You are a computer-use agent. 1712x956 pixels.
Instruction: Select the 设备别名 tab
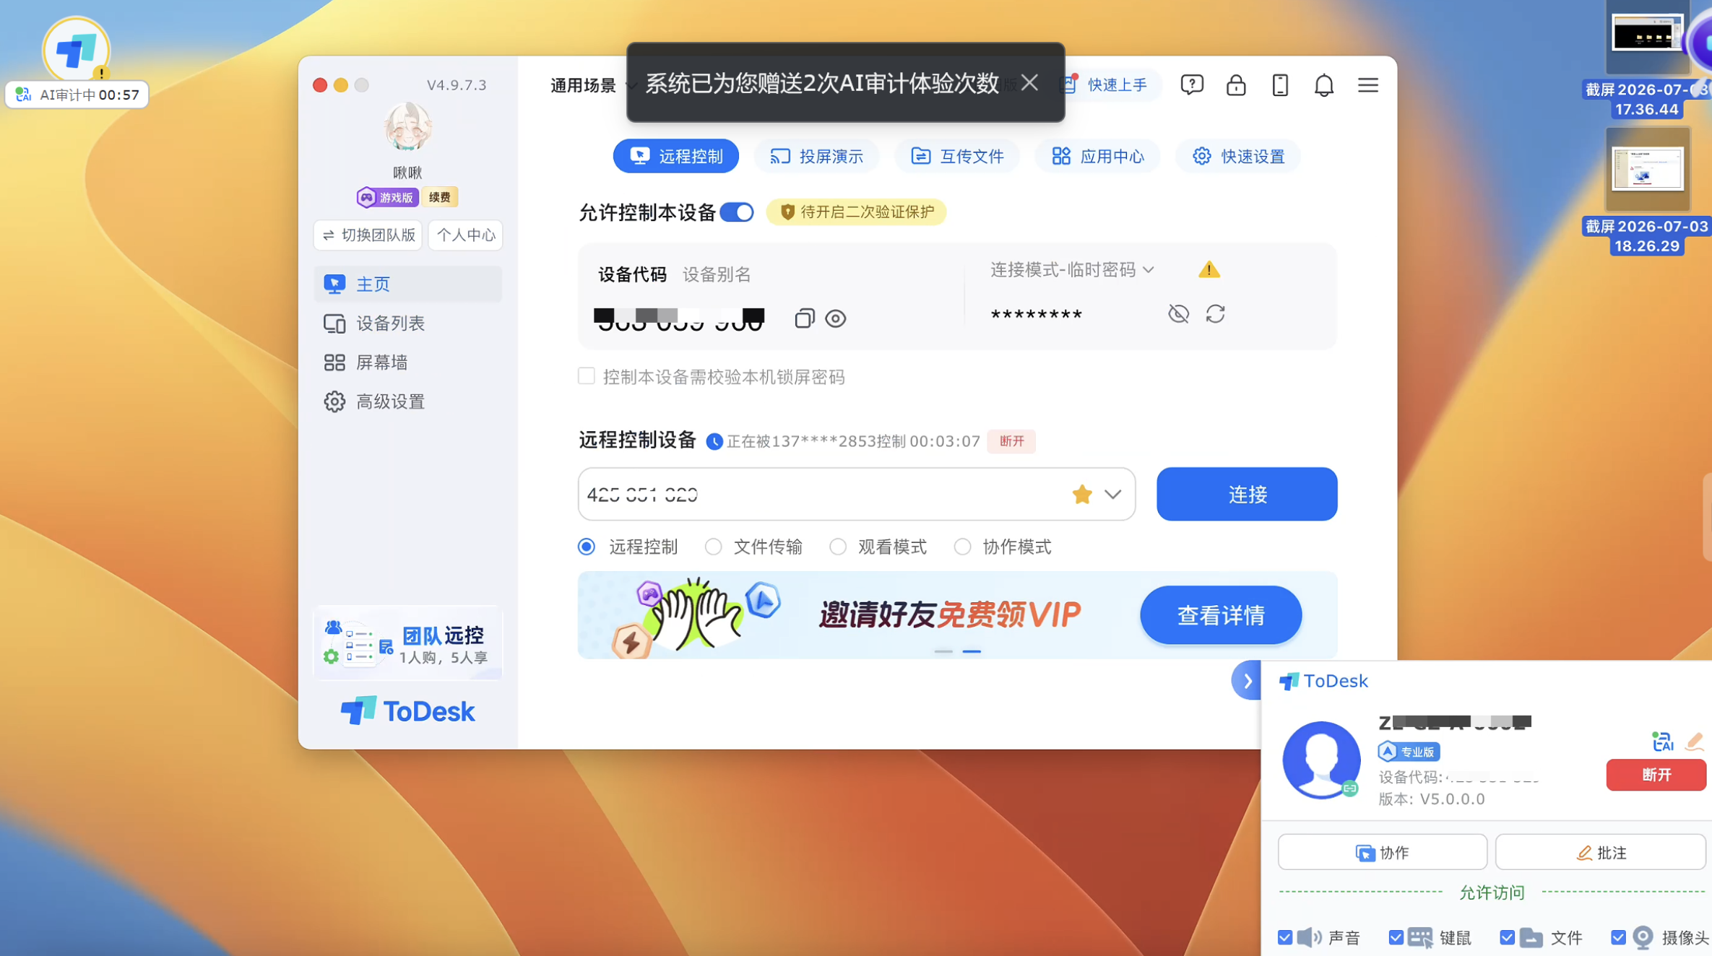click(x=717, y=274)
